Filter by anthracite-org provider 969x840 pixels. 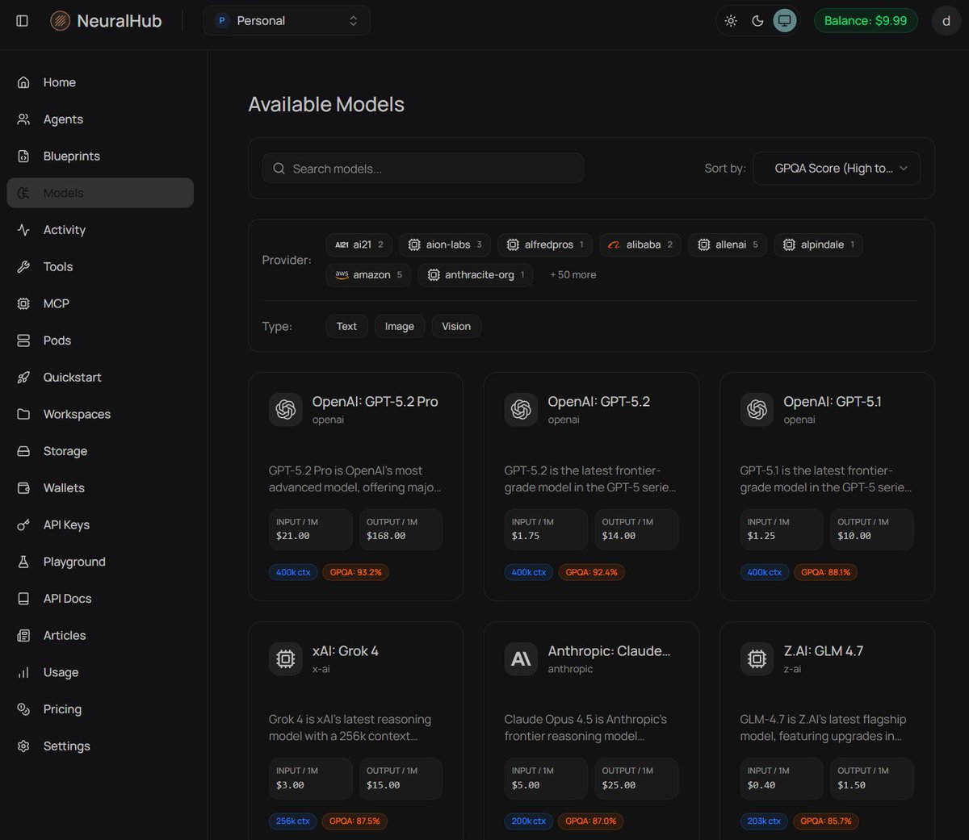pyautogui.click(x=475, y=275)
